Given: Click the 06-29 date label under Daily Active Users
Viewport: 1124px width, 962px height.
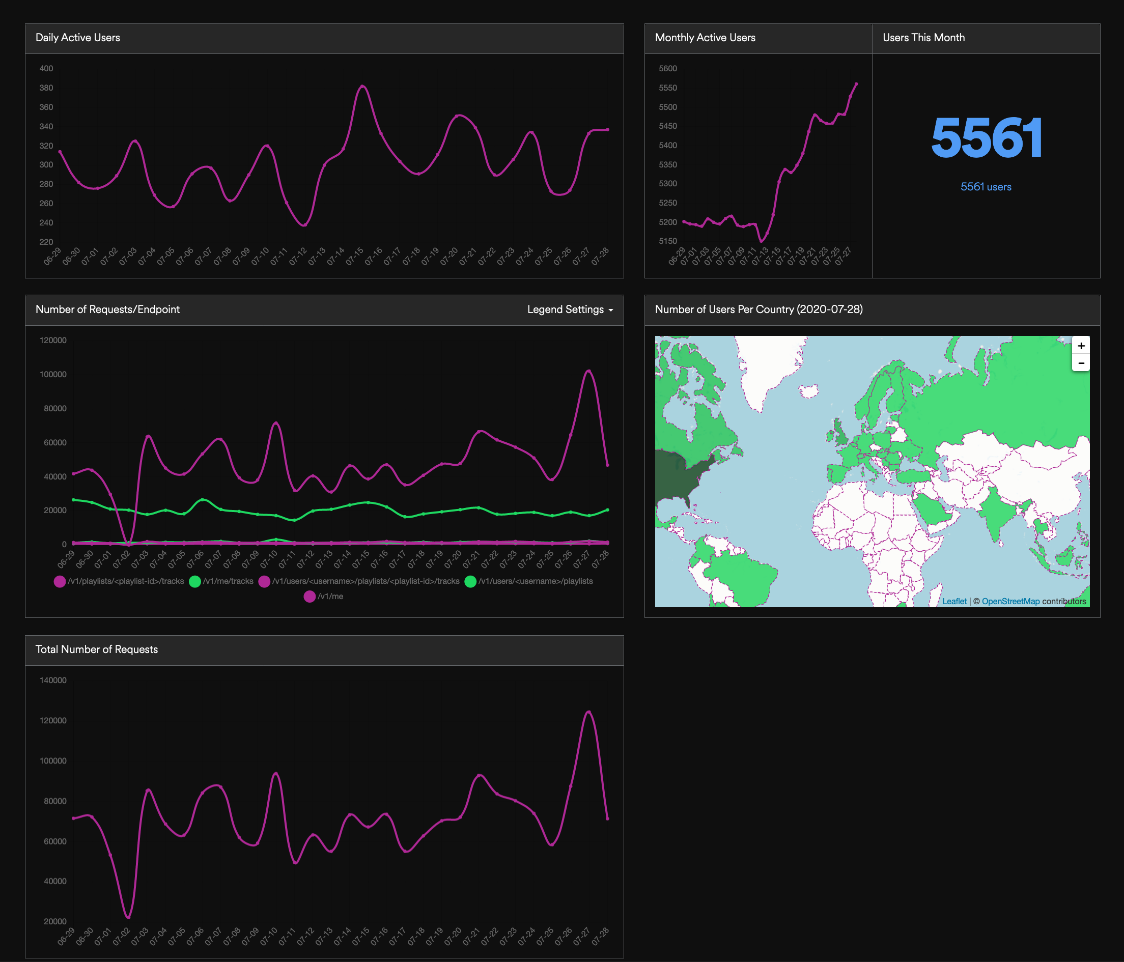Looking at the screenshot, I should pyautogui.click(x=52, y=256).
